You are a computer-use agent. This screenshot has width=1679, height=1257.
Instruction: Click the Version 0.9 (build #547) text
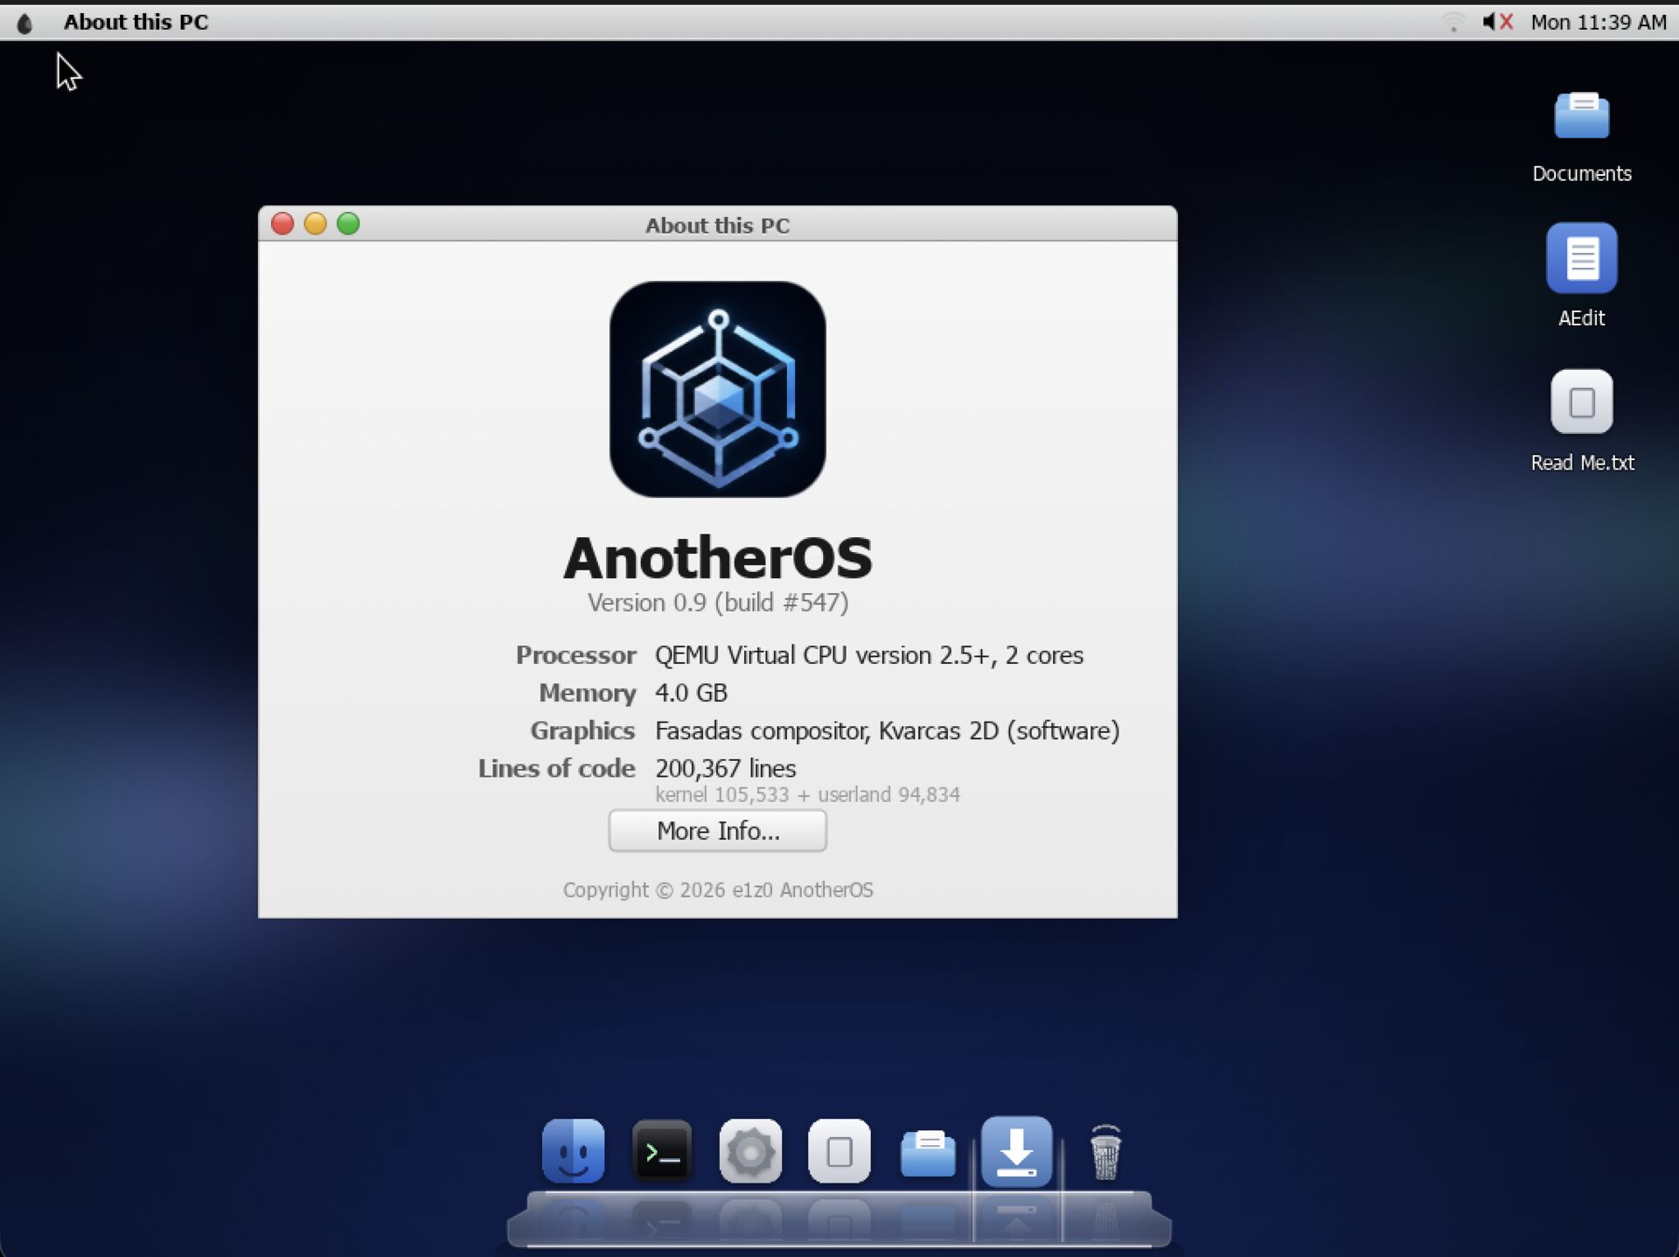click(x=717, y=603)
